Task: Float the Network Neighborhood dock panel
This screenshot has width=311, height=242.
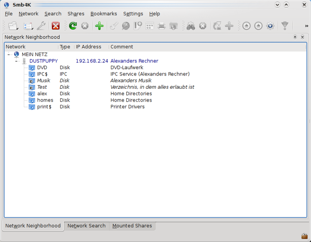Action: (x=295, y=37)
